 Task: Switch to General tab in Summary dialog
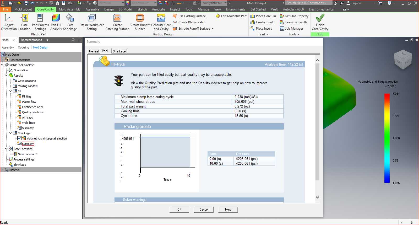pyautogui.click(x=94, y=51)
